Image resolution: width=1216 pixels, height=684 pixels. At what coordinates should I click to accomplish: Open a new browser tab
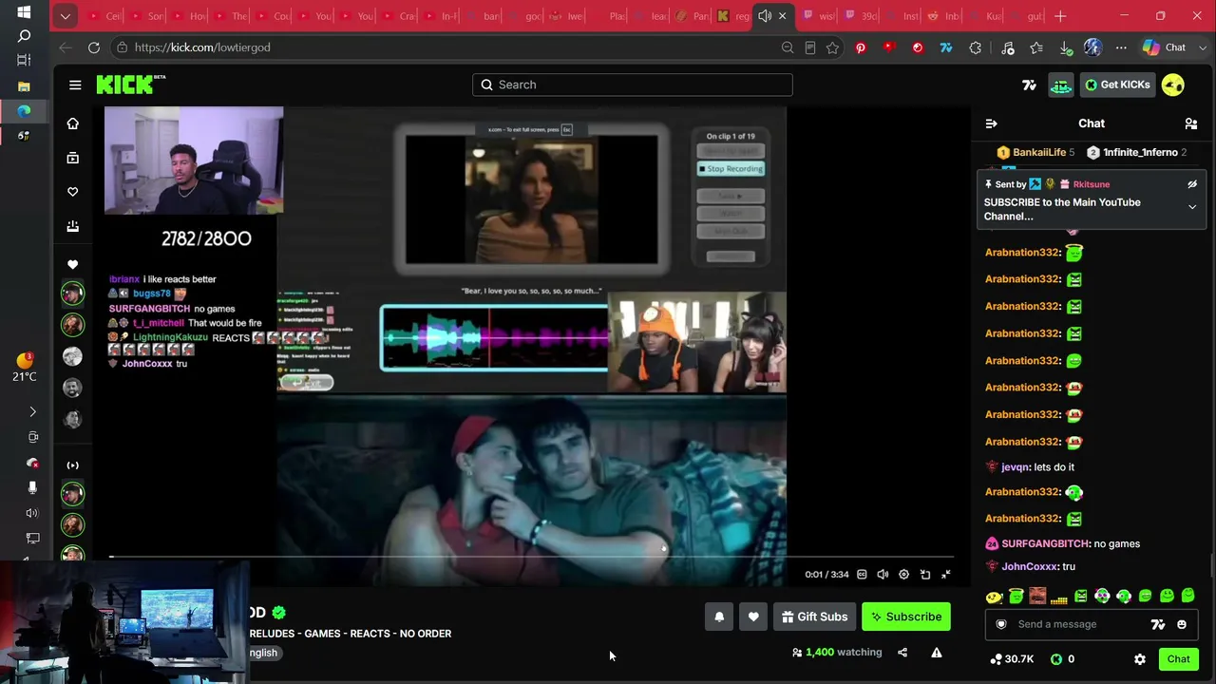pos(1060,16)
